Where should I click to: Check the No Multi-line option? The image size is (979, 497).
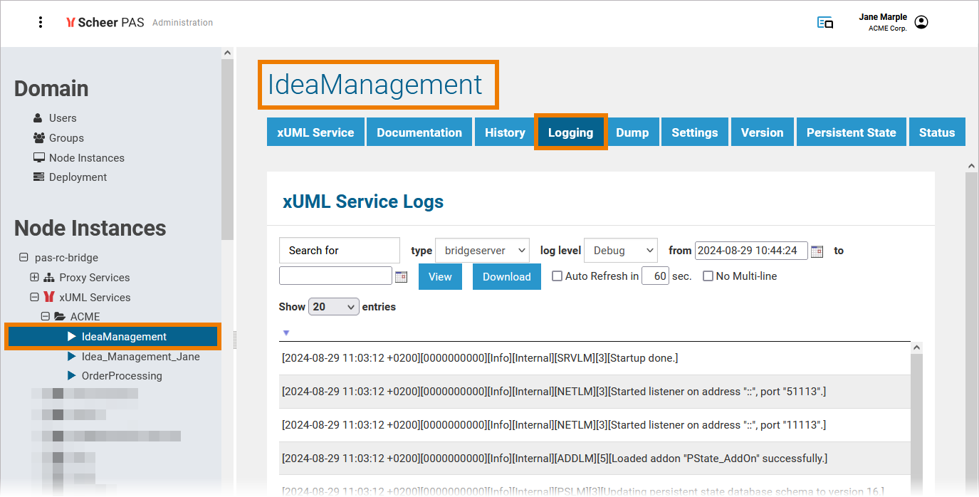click(708, 276)
